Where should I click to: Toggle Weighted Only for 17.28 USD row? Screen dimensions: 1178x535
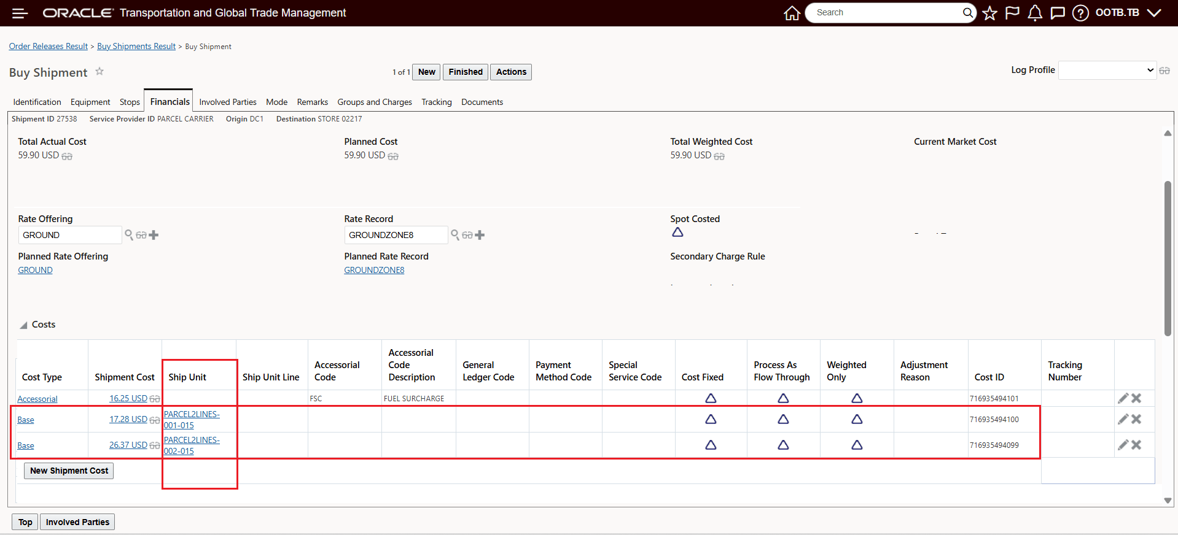click(x=857, y=419)
